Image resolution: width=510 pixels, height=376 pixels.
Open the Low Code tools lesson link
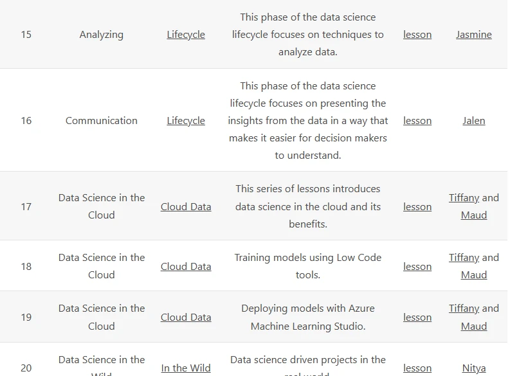point(417,267)
